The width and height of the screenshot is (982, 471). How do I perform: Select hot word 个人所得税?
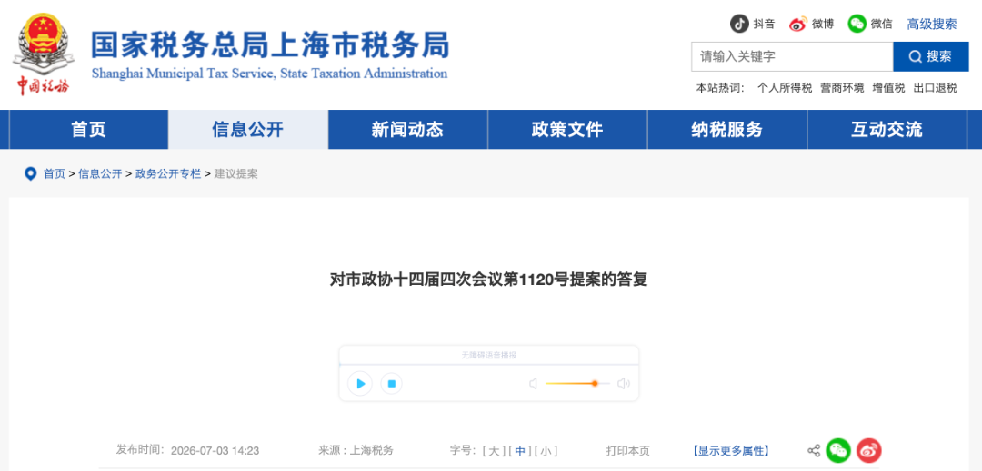(x=784, y=88)
